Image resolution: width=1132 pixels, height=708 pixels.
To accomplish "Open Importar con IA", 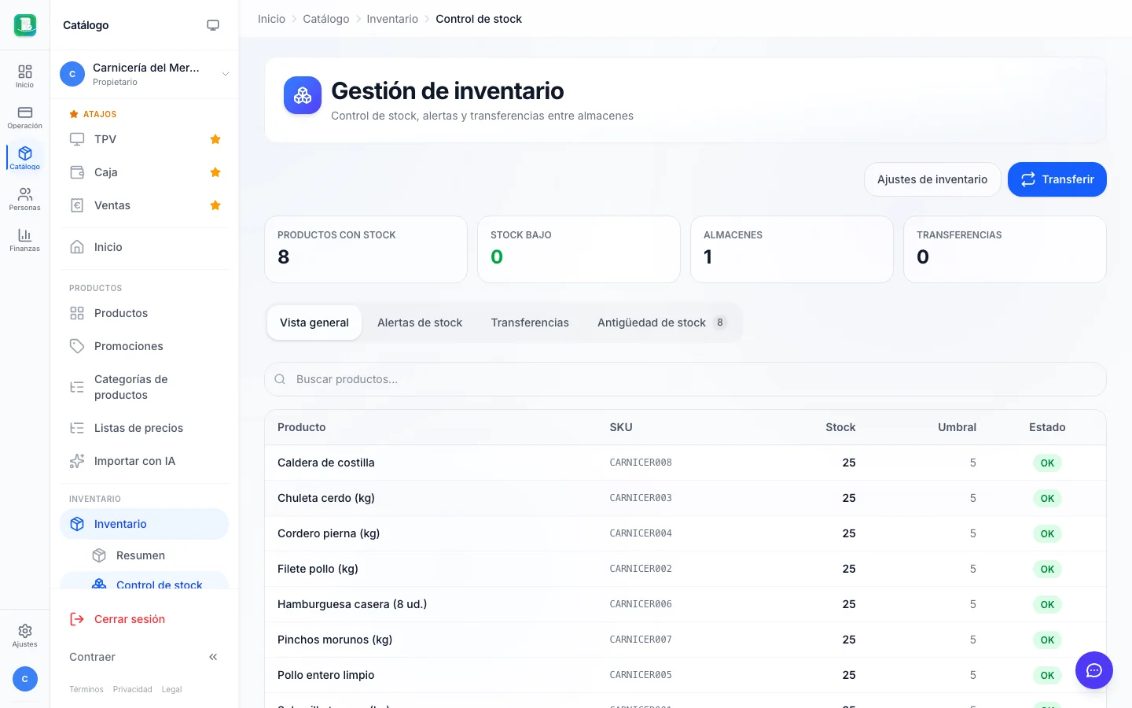I will (144, 461).
